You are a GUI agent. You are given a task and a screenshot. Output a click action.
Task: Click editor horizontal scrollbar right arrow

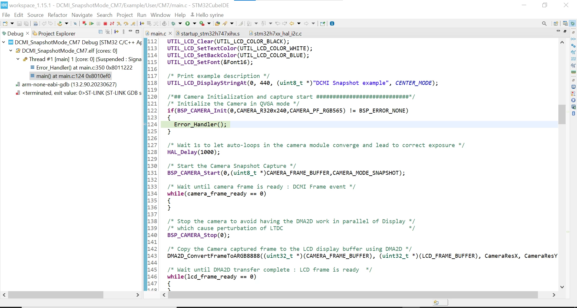point(554,295)
